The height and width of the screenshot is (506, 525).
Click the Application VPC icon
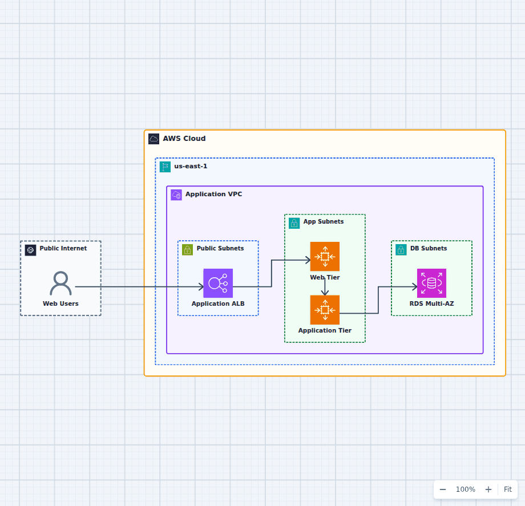[176, 195]
